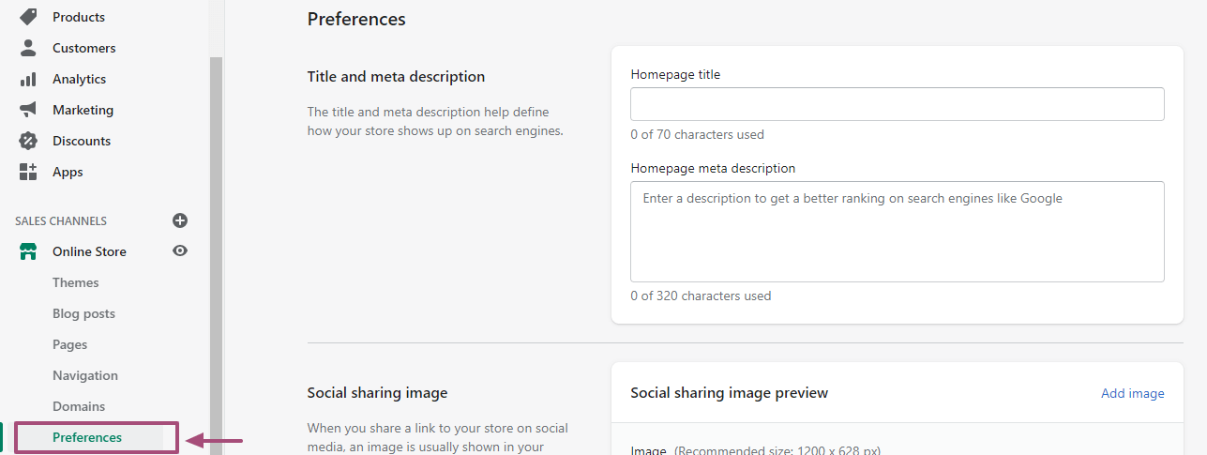Click the Add image link
The height and width of the screenshot is (455, 1207).
coord(1133,393)
